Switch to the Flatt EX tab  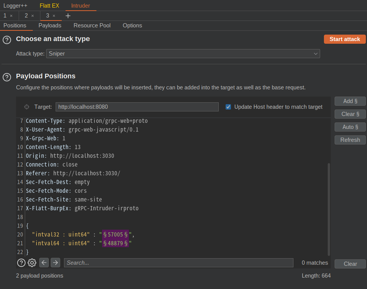click(50, 6)
